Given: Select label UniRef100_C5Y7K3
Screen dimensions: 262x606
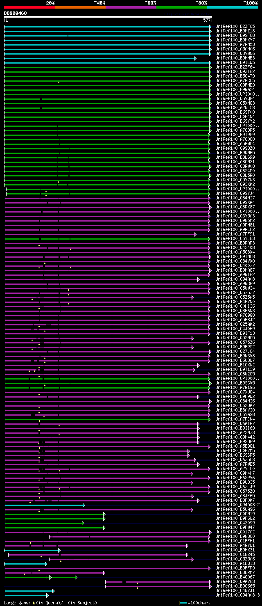Looking at the screenshot, I should [x=235, y=180].
